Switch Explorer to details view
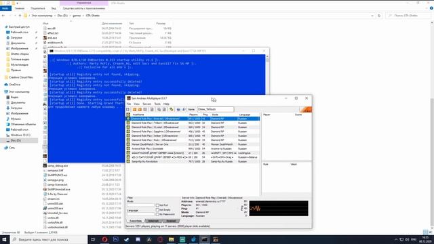Image resolution: width=434 pixels, height=244 pixels. tap(425, 232)
